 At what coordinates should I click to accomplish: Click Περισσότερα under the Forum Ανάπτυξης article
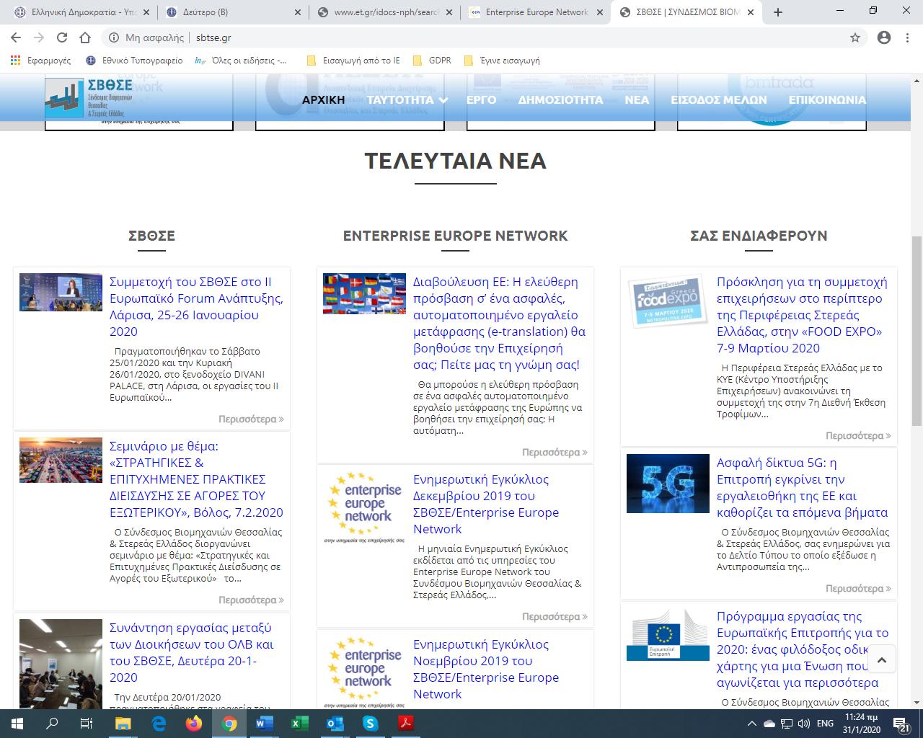pyautogui.click(x=251, y=419)
